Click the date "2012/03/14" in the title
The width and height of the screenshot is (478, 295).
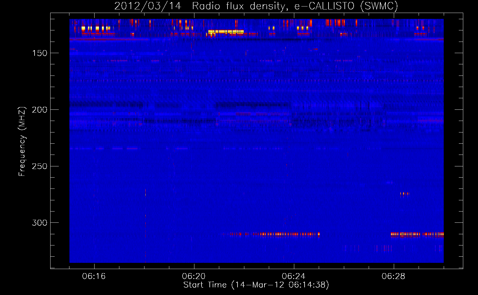pyautogui.click(x=147, y=6)
